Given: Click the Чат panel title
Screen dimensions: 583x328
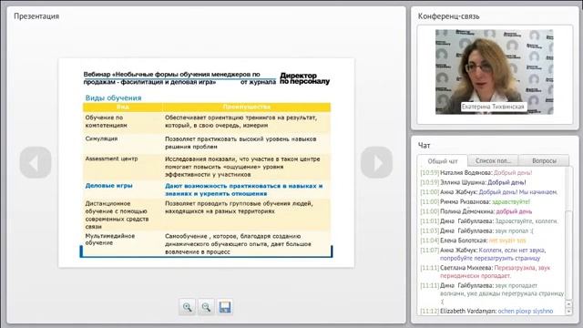Looking at the screenshot, I should click(x=424, y=146).
